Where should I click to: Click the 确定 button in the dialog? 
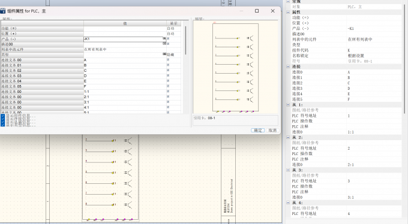(257, 130)
